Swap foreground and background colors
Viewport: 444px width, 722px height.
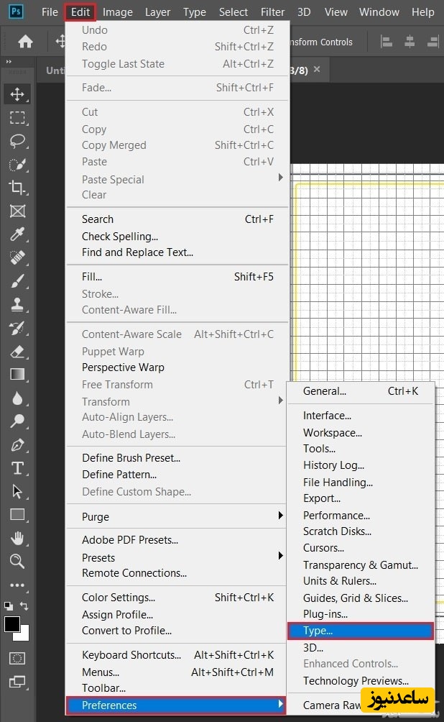[25, 606]
